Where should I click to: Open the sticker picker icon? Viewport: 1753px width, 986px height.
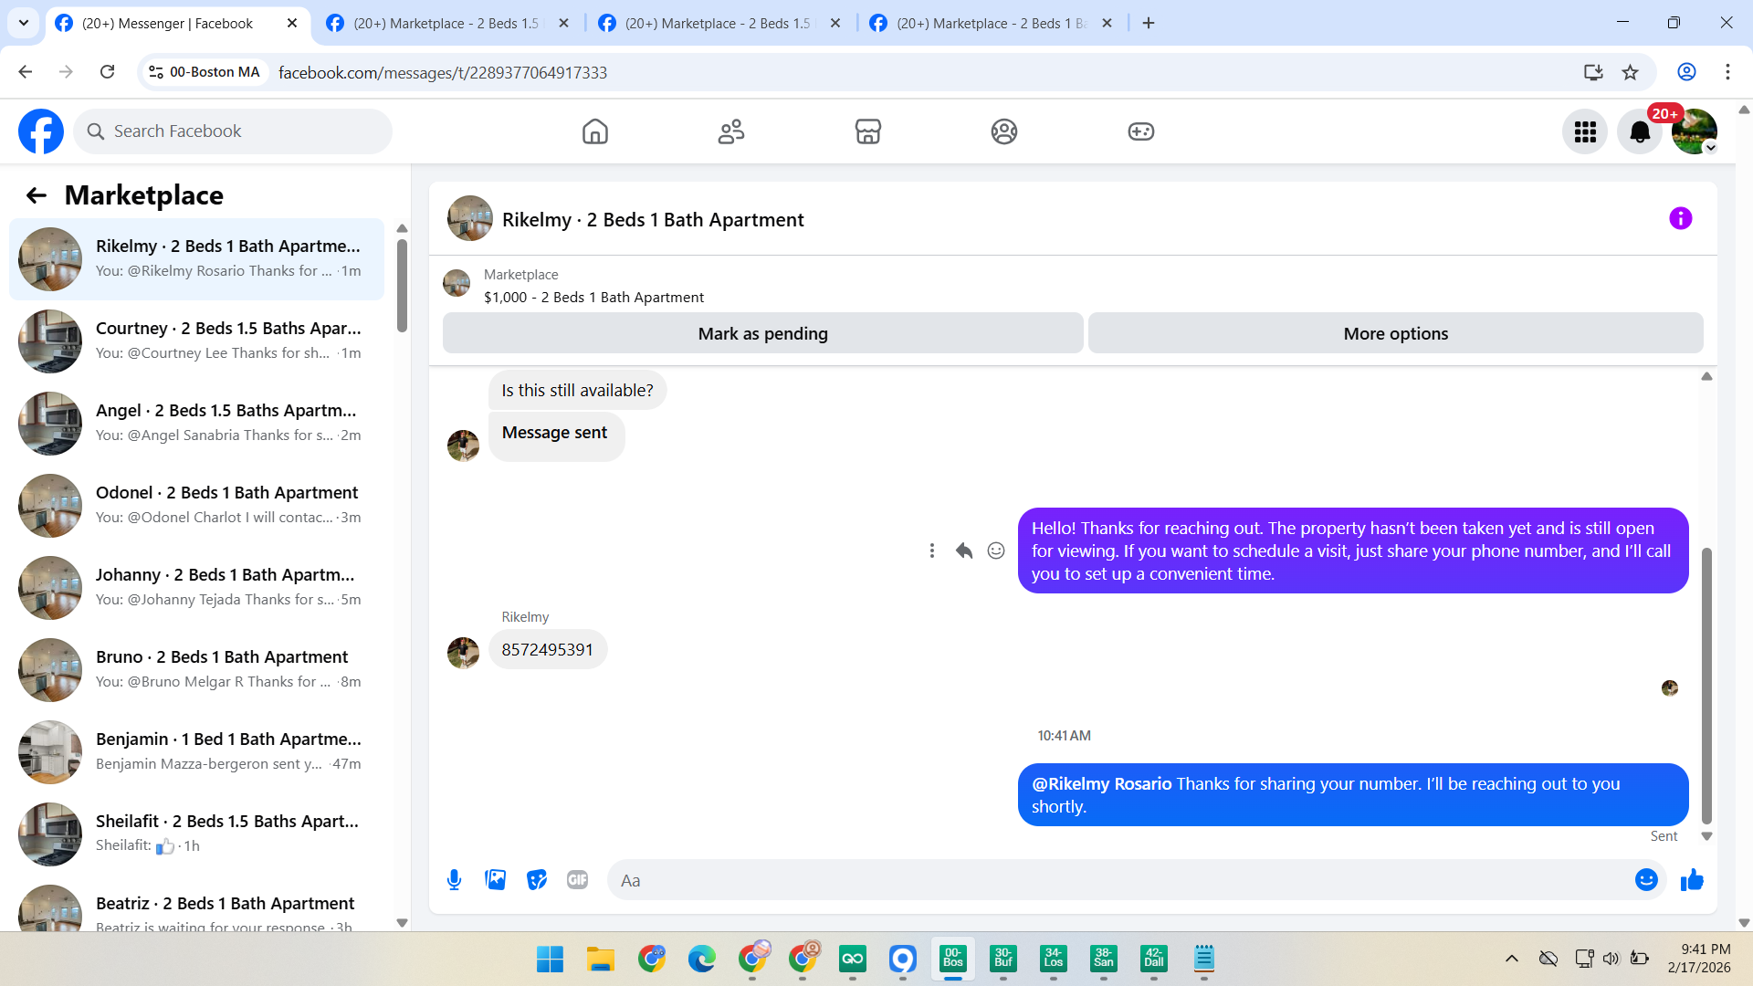[536, 880]
